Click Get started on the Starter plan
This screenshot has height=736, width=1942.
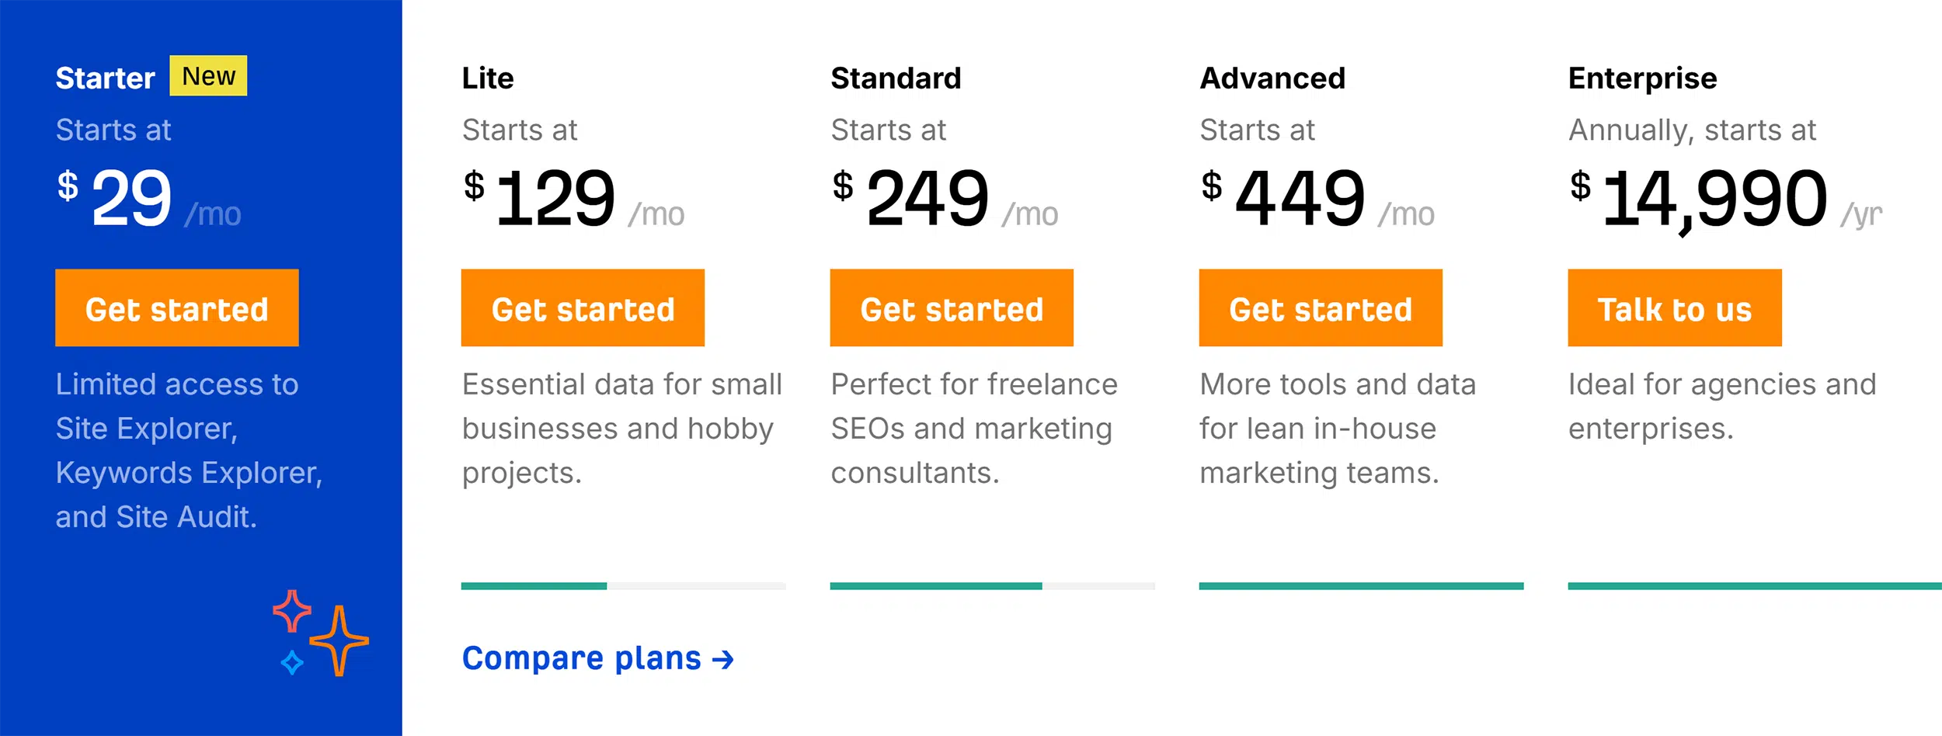[176, 307]
